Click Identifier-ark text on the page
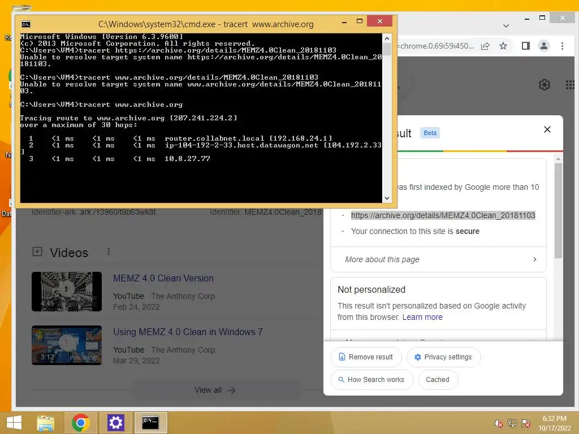 coord(93,212)
